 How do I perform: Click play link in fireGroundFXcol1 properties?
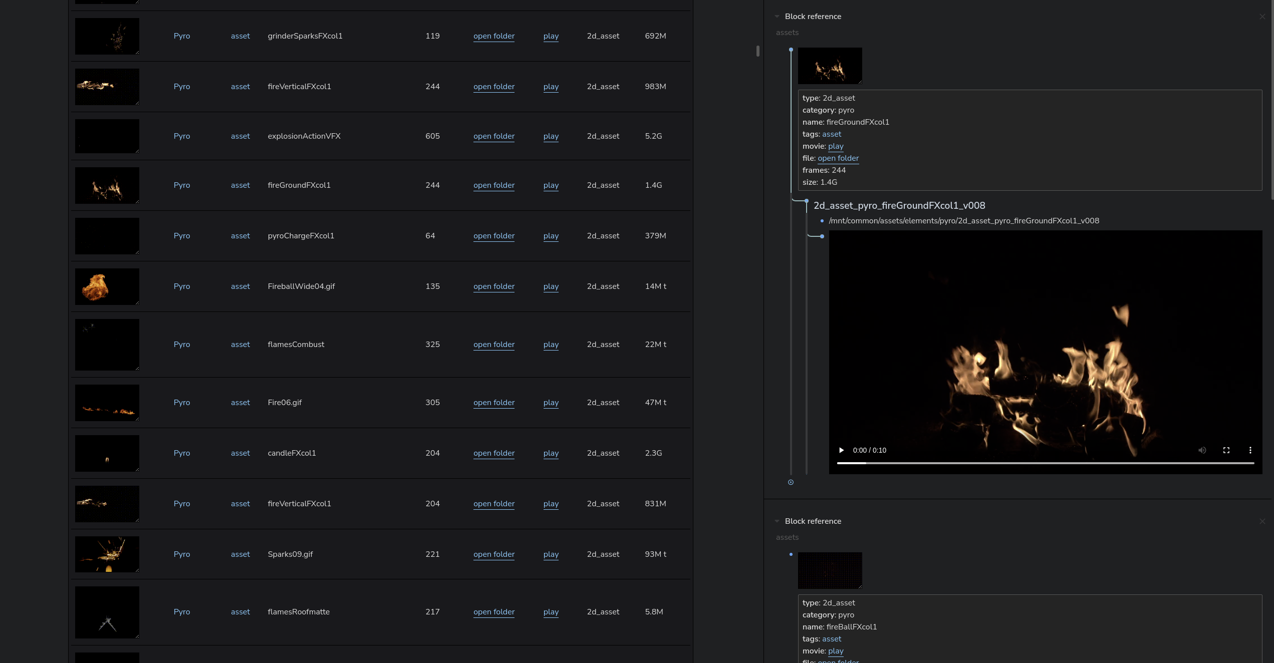tap(835, 146)
